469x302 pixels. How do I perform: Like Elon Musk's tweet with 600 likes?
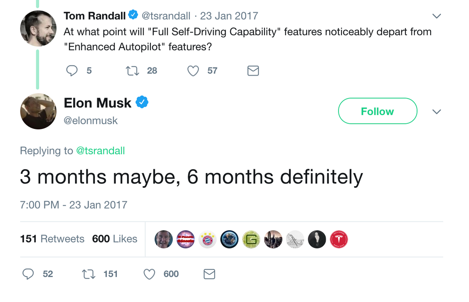coord(149,274)
